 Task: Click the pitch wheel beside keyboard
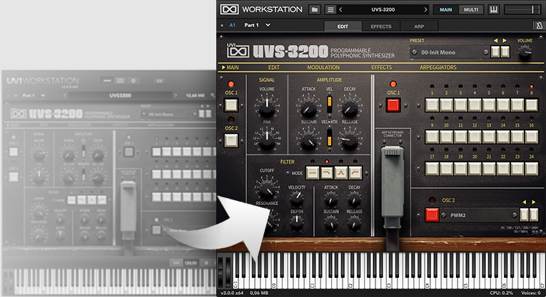click(221, 271)
